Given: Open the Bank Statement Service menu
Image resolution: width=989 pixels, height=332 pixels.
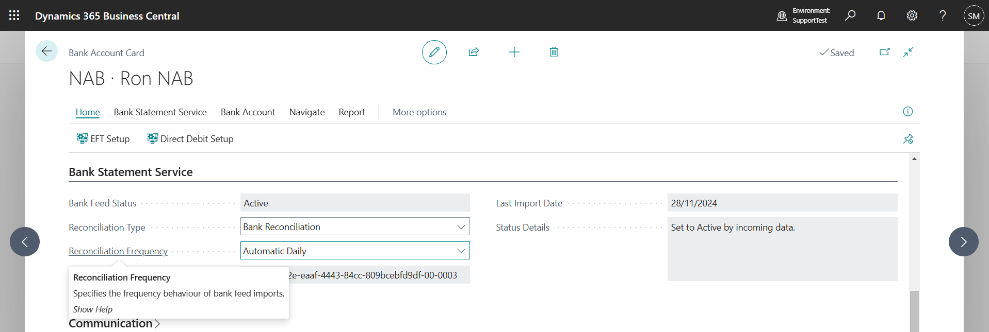Looking at the screenshot, I should click(160, 112).
